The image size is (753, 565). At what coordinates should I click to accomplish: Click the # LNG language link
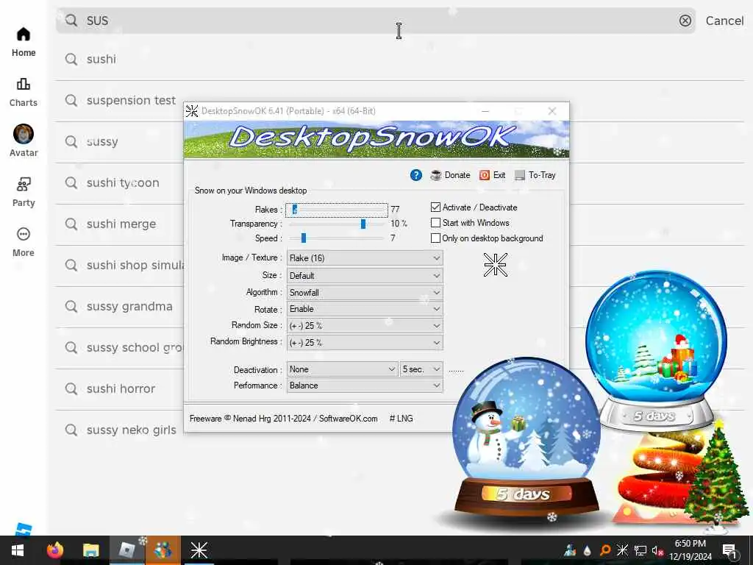401,419
